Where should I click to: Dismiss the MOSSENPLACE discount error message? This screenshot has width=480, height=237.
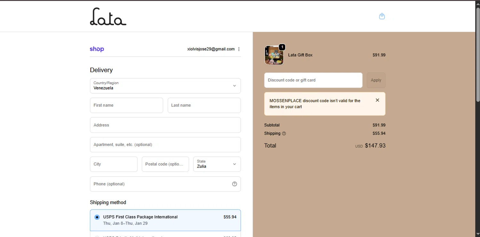[377, 100]
